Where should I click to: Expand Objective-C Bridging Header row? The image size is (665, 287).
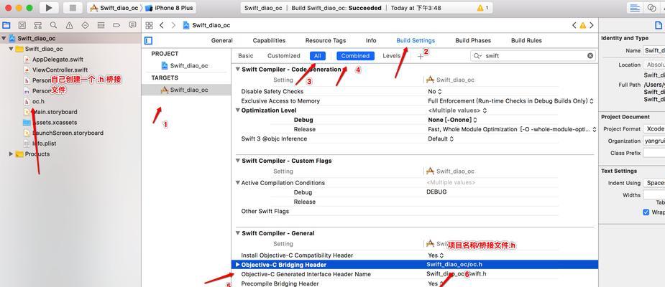238,265
